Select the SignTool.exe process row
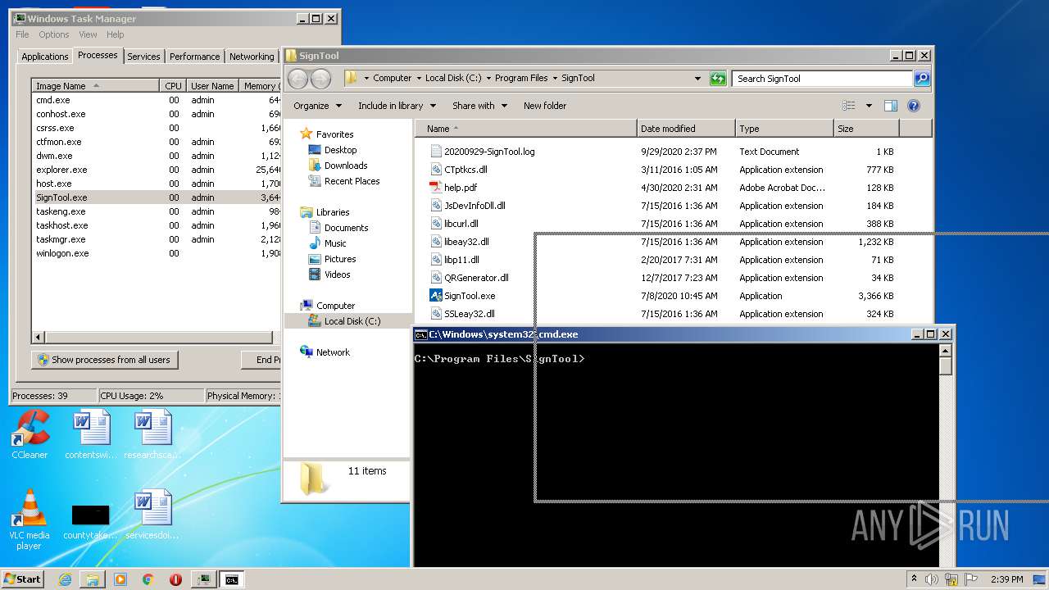 [x=157, y=197]
